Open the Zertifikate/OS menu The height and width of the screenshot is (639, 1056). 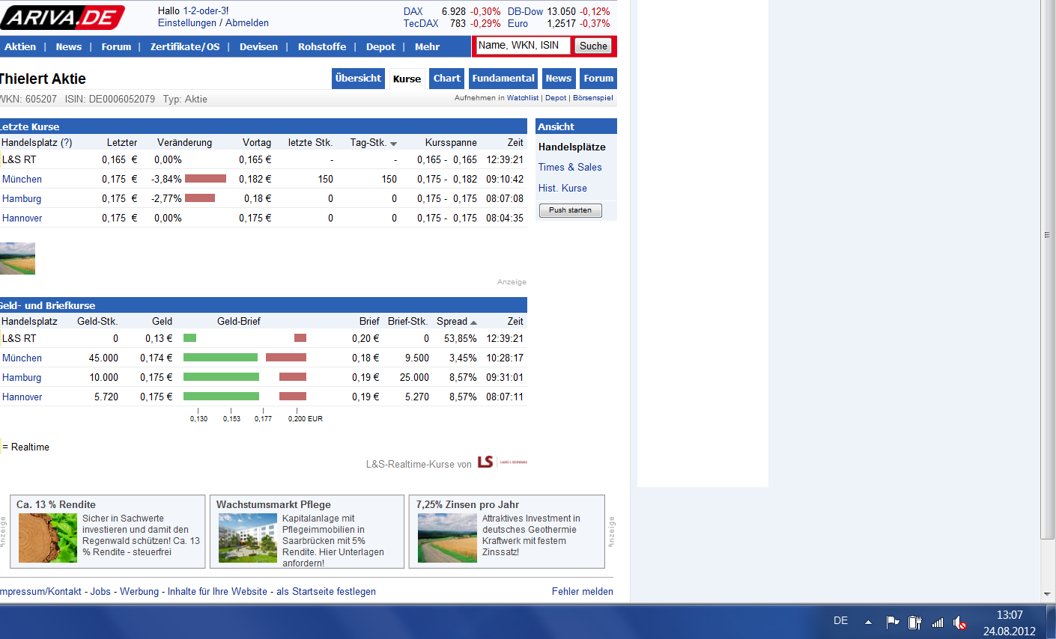pyautogui.click(x=185, y=46)
